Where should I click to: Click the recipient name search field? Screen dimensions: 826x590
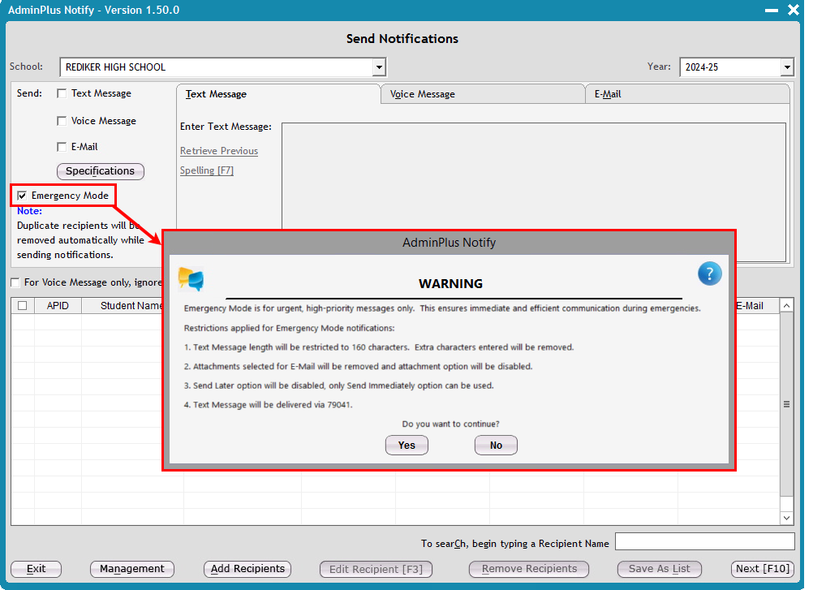[x=705, y=541]
